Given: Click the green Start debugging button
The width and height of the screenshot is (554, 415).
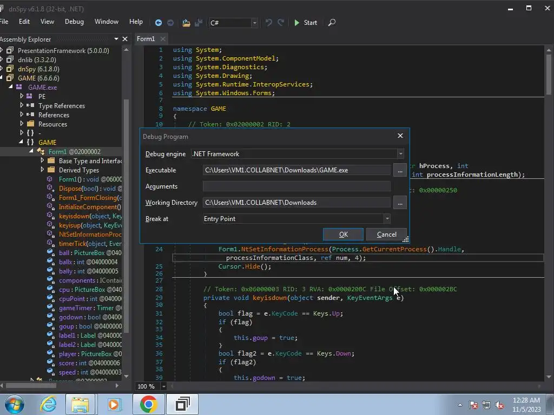Looking at the screenshot, I should pyautogui.click(x=305, y=23).
